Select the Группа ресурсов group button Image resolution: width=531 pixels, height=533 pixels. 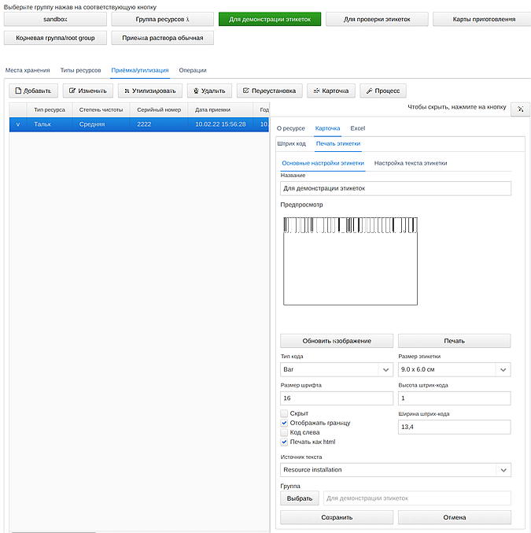click(x=162, y=19)
